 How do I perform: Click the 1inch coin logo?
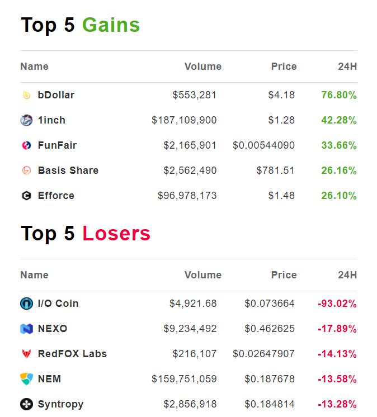pos(27,120)
